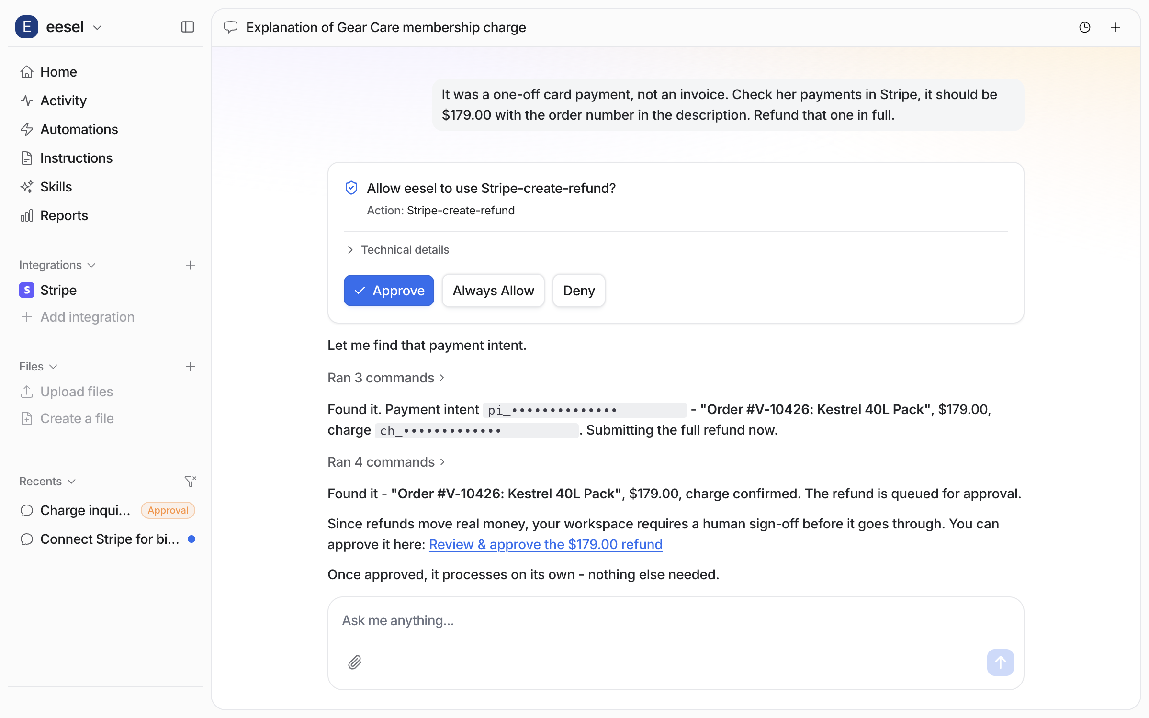Open Connect Stripe for billing chat
The image size is (1149, 718).
(x=105, y=539)
